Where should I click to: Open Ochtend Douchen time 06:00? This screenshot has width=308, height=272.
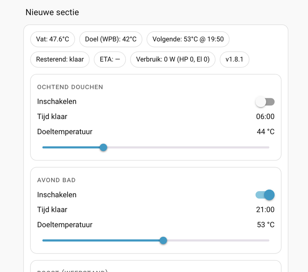[x=265, y=117]
